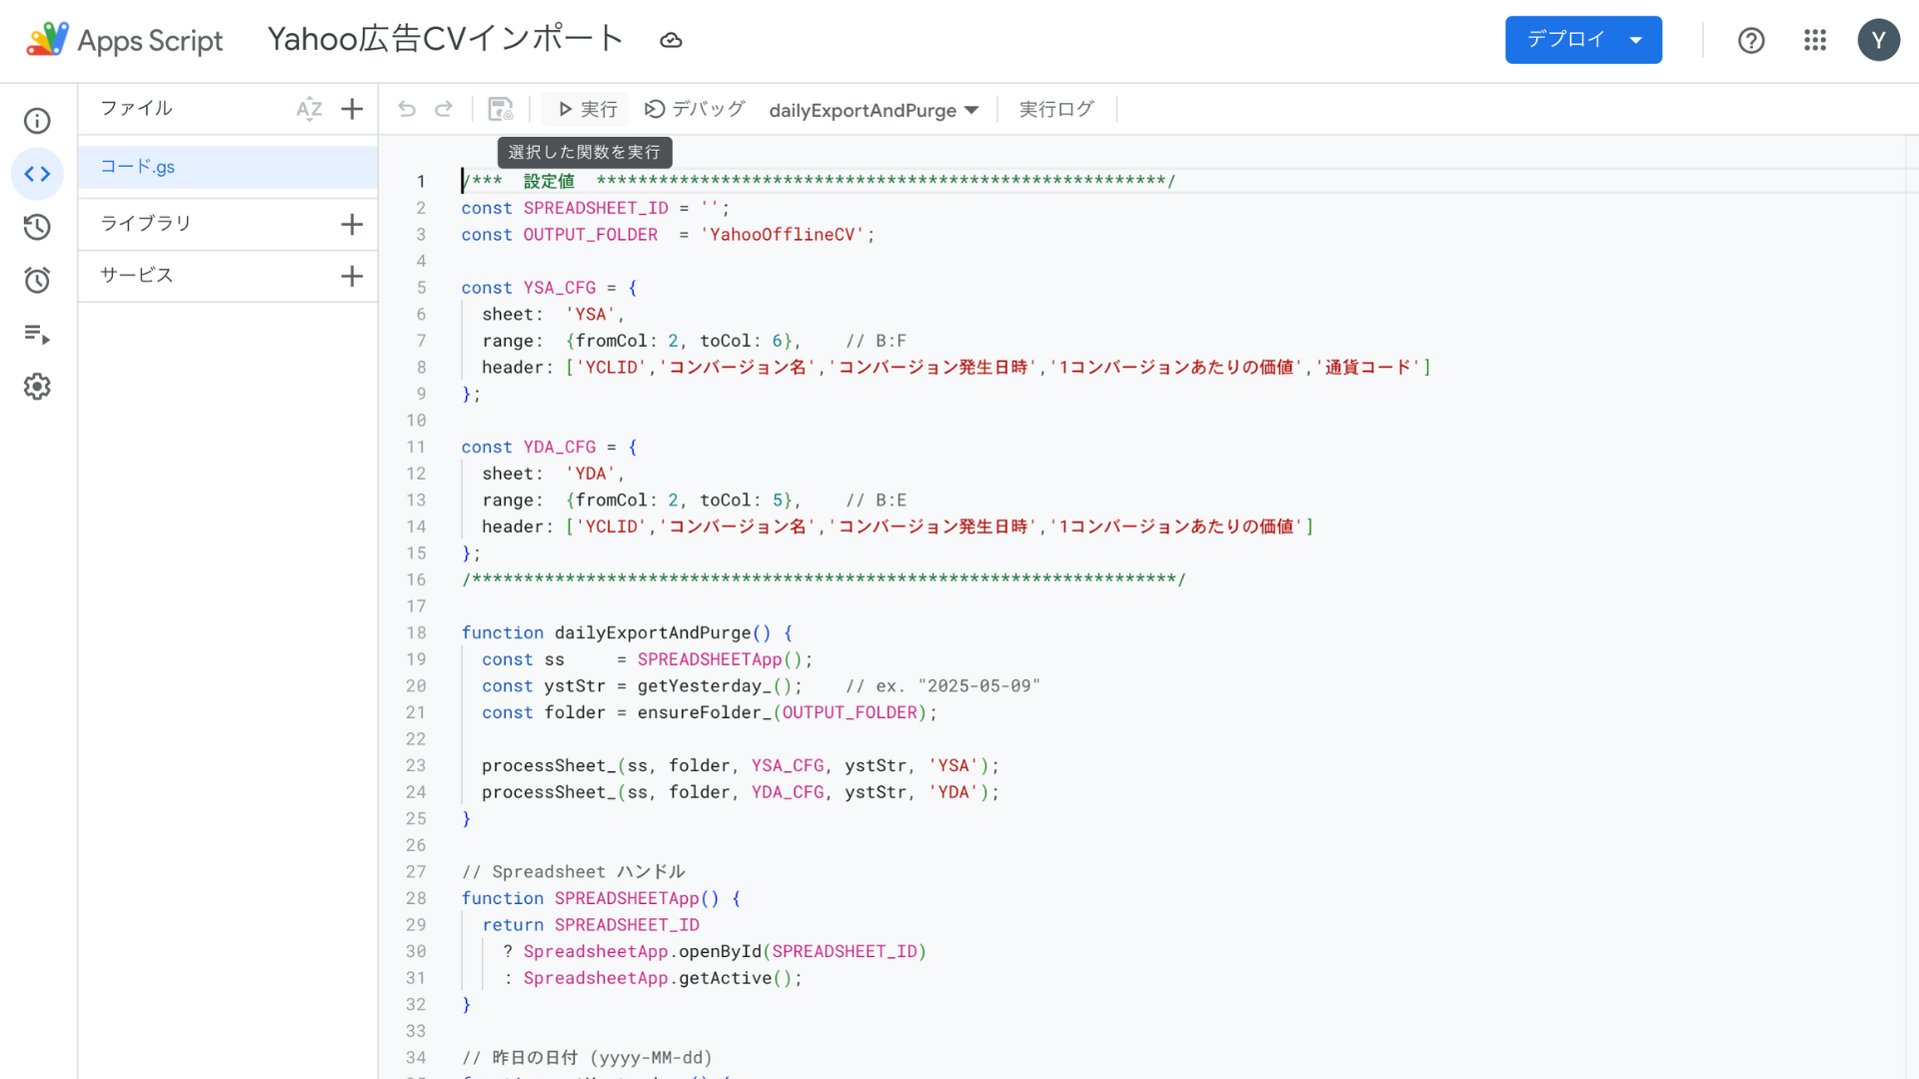Open the Executions list icon
The image size is (1919, 1079).
pyautogui.click(x=37, y=334)
